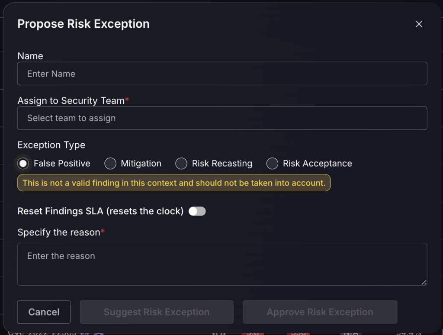Click the Enter Name input field

tap(222, 74)
